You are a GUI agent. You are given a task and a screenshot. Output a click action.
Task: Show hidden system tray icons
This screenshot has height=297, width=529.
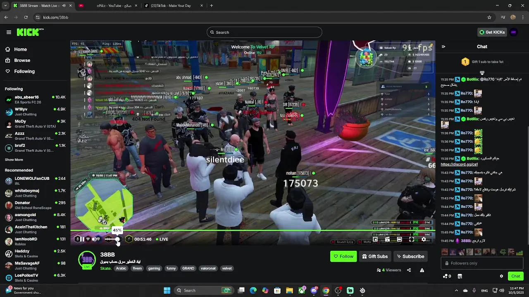pos(456,290)
